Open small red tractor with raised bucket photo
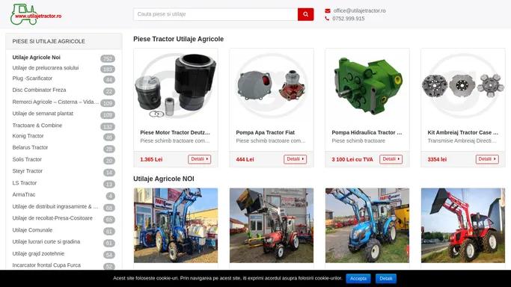 (272, 226)
